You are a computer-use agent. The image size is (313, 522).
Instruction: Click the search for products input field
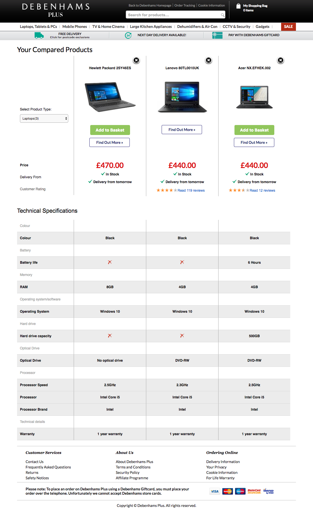[x=174, y=15]
